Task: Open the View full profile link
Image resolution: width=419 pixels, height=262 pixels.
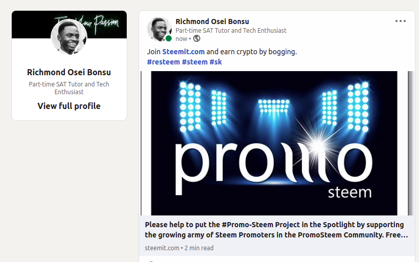Action: point(69,106)
